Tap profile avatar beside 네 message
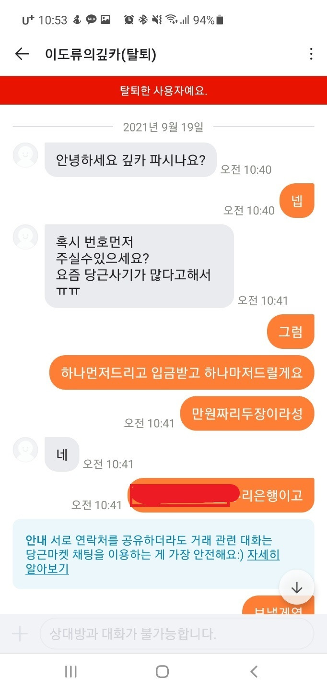The width and height of the screenshot is (327, 691). tap(25, 450)
